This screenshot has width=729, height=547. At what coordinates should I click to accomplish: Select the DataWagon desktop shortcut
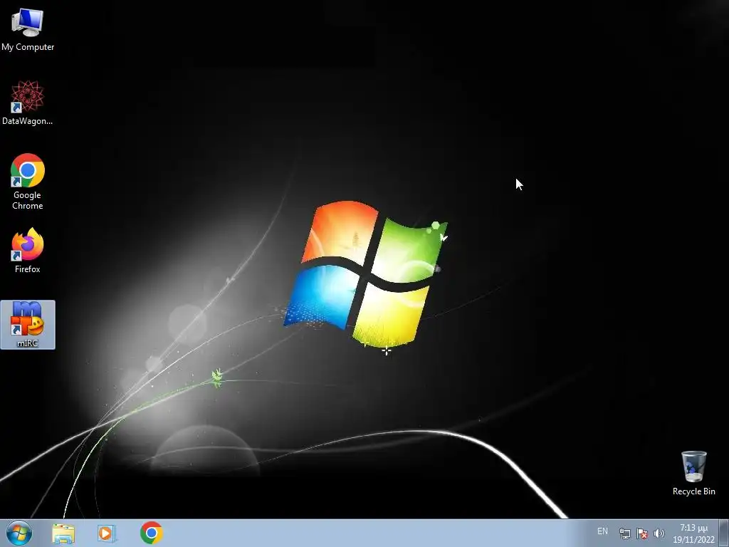(x=28, y=103)
